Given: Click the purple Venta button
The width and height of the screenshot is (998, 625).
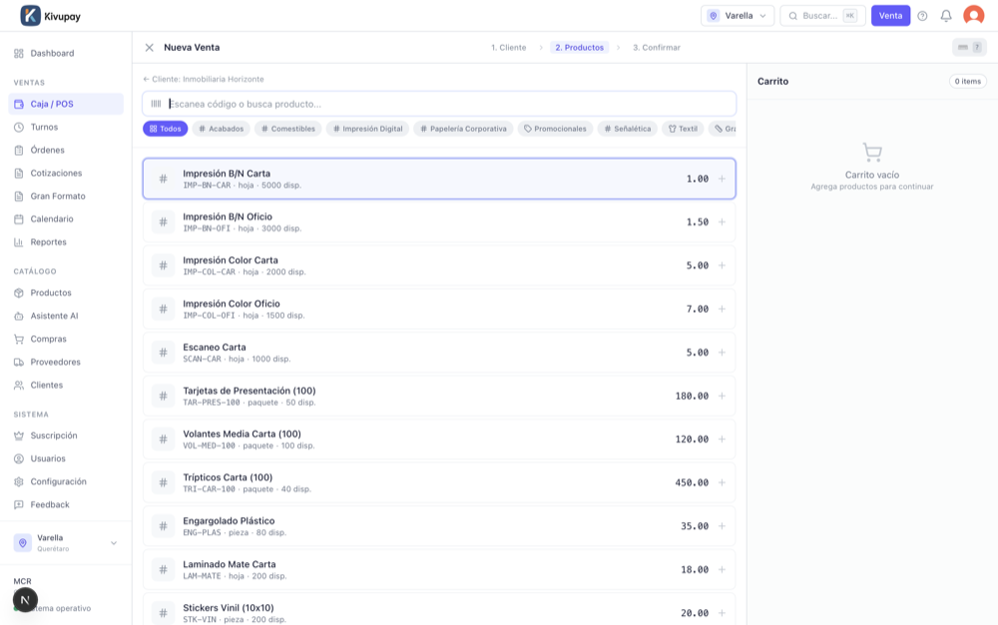Looking at the screenshot, I should 890,16.
